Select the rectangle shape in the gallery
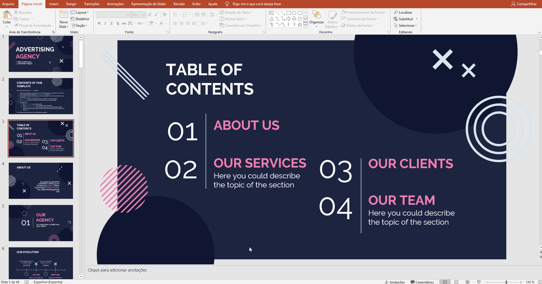 pos(289,13)
